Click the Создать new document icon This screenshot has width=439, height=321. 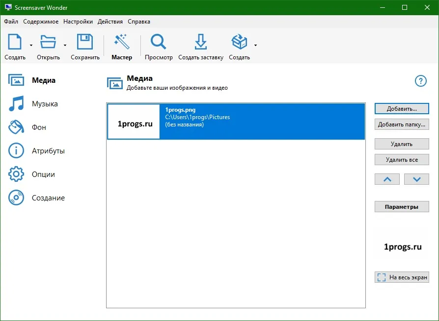point(15,42)
